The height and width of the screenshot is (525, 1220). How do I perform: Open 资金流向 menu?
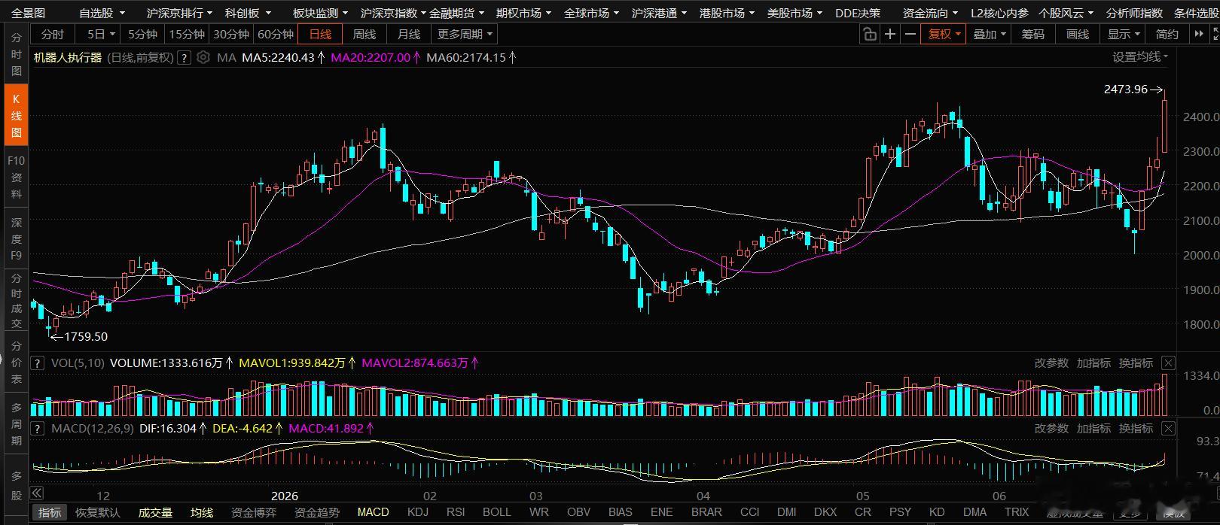pos(931,13)
